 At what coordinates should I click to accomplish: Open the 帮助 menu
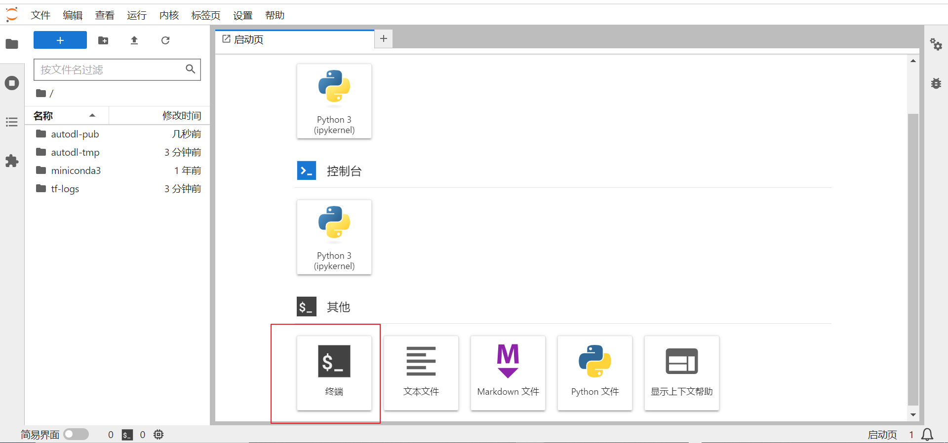point(275,15)
